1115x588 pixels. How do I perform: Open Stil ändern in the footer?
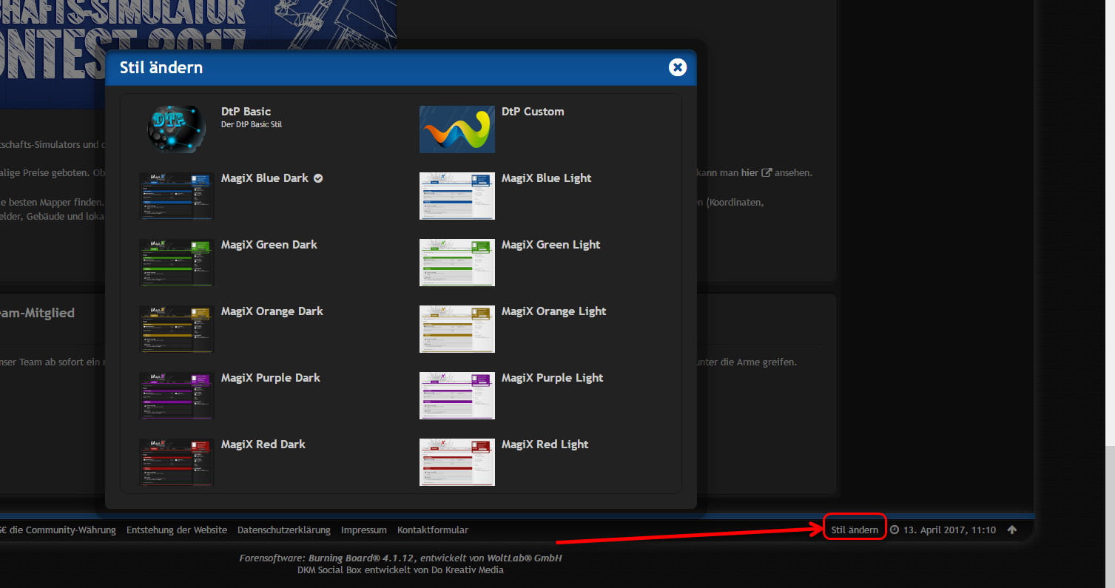[855, 530]
